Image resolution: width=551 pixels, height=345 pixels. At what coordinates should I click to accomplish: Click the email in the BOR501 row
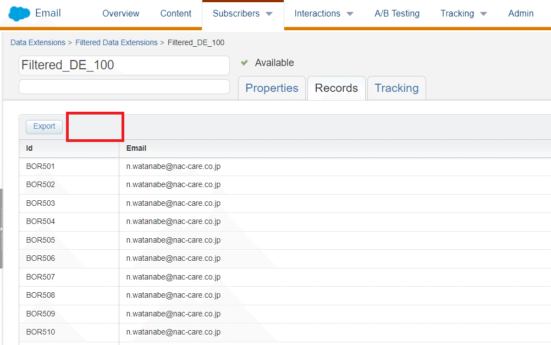coord(173,166)
